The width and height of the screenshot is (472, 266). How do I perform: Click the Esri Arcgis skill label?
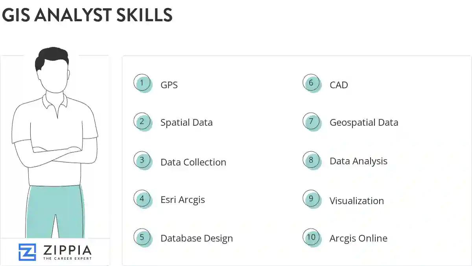pos(183,200)
